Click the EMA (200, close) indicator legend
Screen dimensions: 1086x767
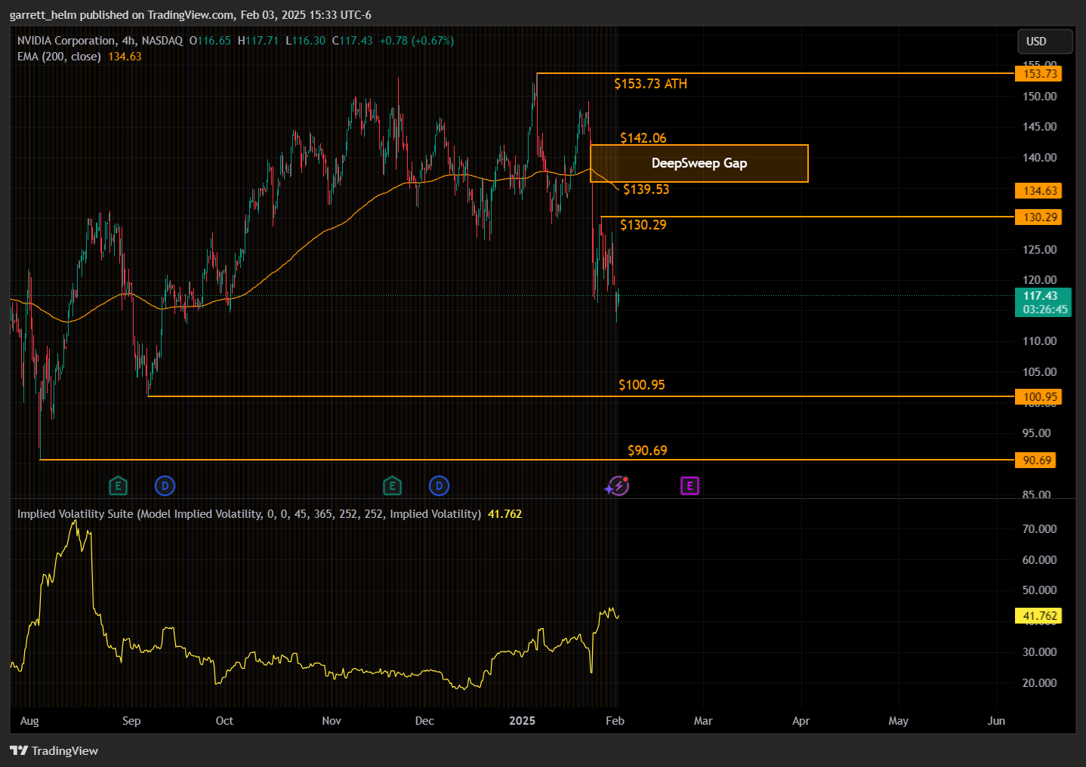tap(59, 57)
